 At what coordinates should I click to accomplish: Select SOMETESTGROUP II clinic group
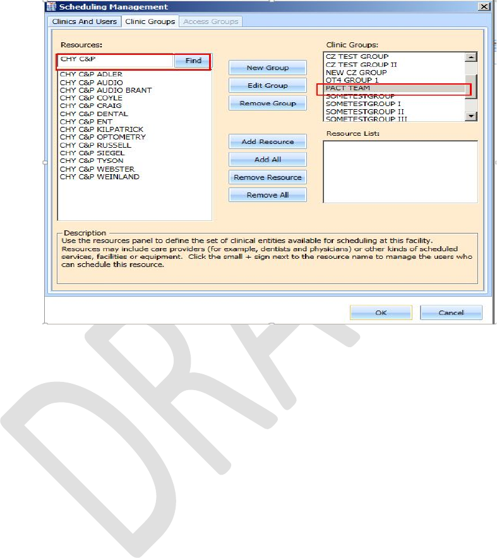point(365,112)
